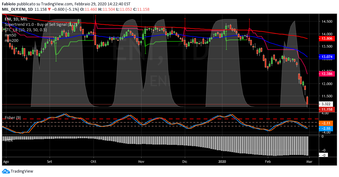Click the Feb label on time axis
This screenshot has height=177, width=339.
[x=268, y=162]
